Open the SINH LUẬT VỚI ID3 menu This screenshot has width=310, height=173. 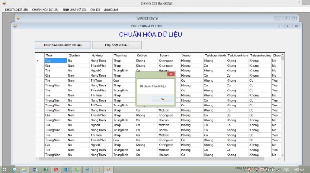[x=74, y=9]
